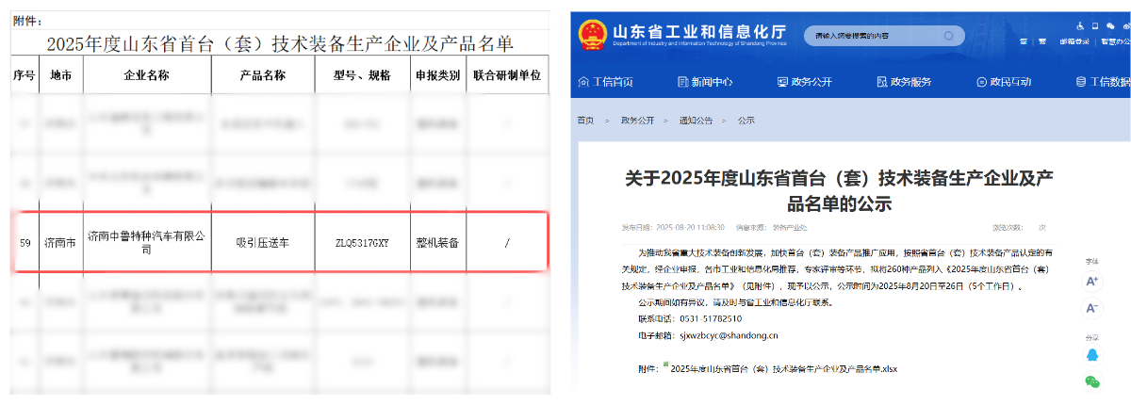
Task: Increase font size with A+ button
Action: tap(1092, 282)
